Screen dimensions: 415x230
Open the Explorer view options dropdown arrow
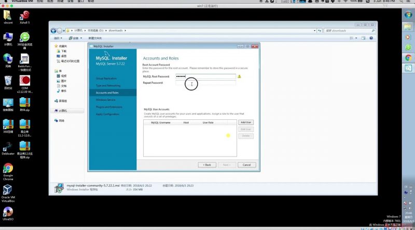click(356, 38)
